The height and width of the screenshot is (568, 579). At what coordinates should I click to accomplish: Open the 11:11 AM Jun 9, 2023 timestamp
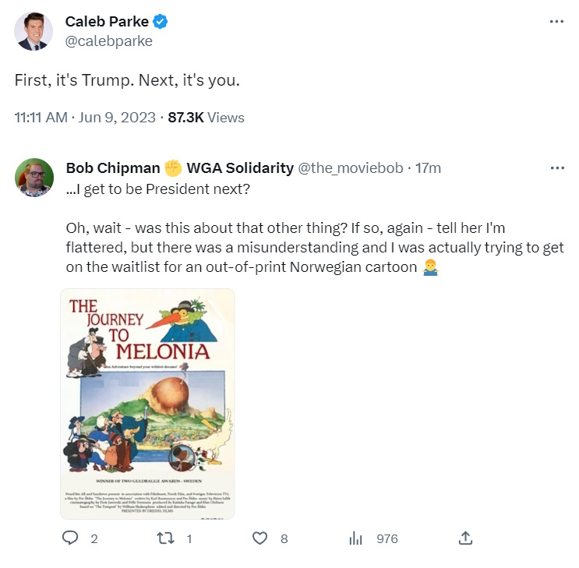point(85,118)
